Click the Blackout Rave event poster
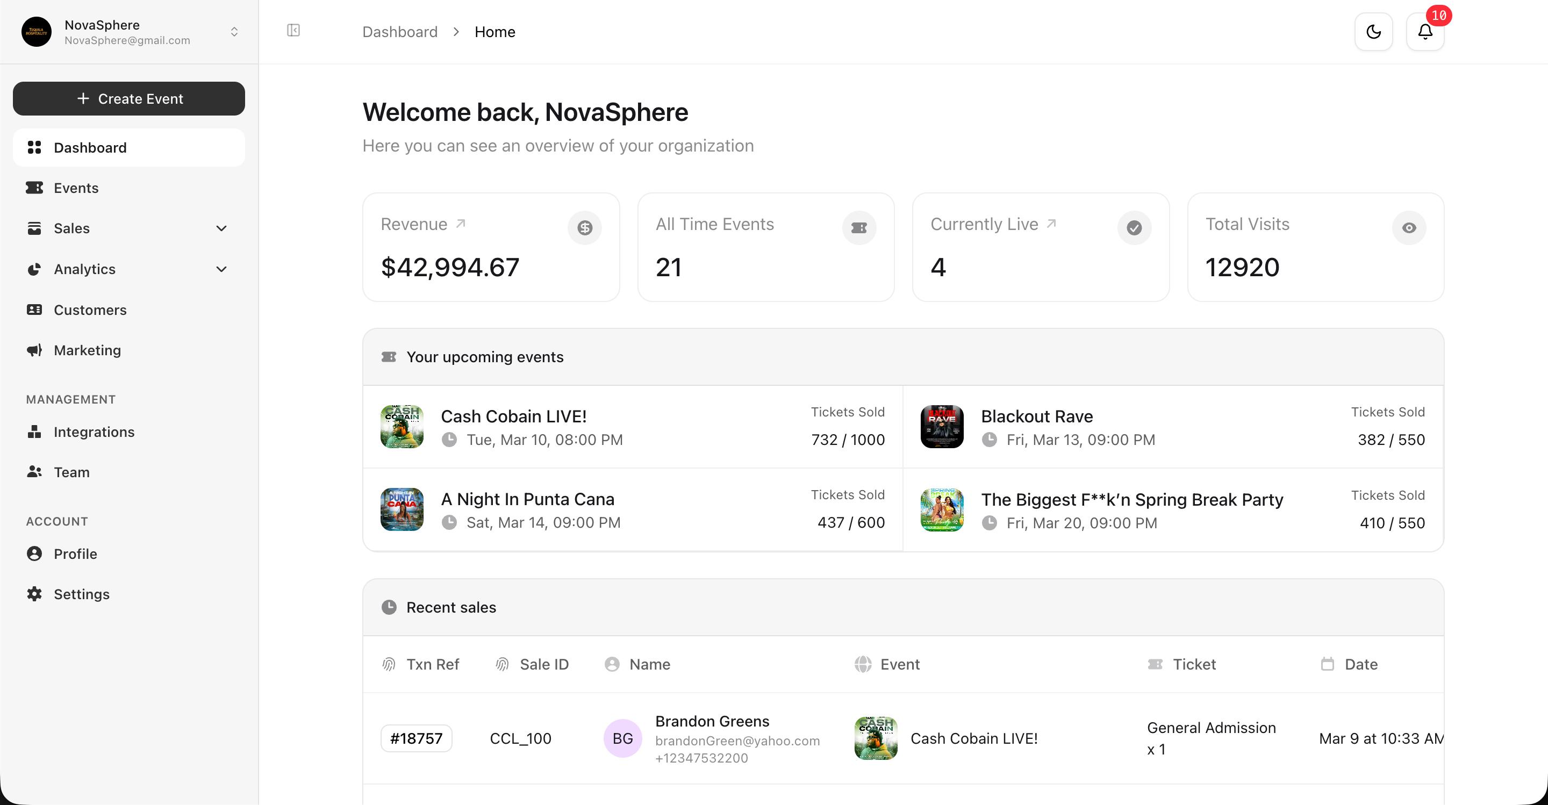Viewport: 1548px width, 805px height. pyautogui.click(x=942, y=427)
